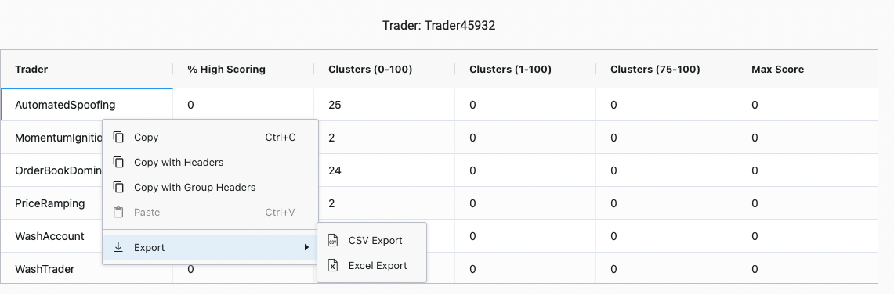This screenshot has width=894, height=294.
Task: Click the Paste clipboard icon
Action: (118, 212)
